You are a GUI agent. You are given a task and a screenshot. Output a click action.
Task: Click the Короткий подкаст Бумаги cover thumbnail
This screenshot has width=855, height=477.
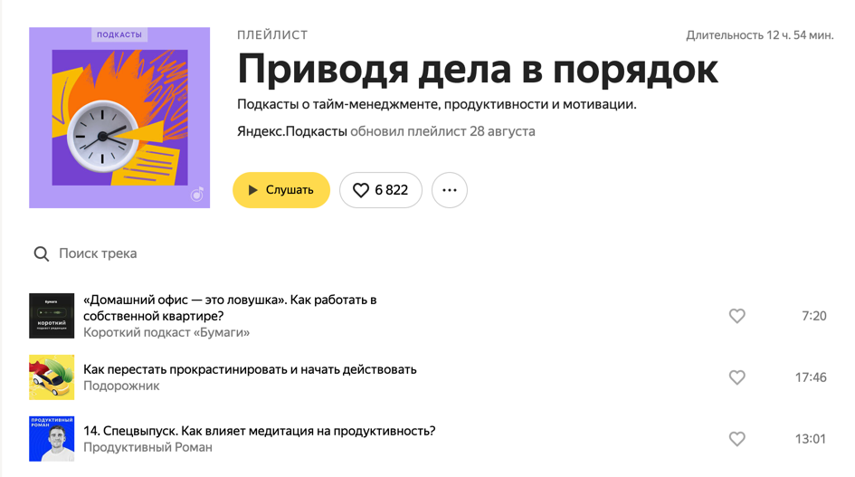point(52,316)
